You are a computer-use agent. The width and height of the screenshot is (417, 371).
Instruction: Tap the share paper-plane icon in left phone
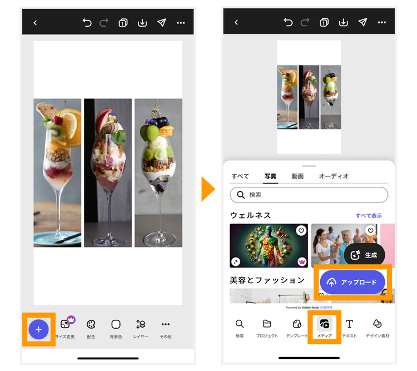(161, 23)
